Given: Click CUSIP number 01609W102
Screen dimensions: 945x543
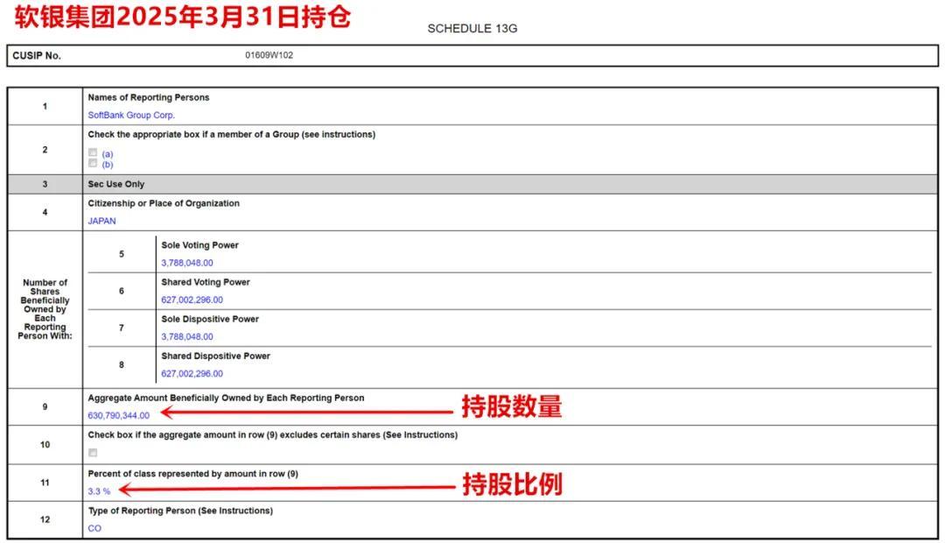Looking at the screenshot, I should 269,55.
